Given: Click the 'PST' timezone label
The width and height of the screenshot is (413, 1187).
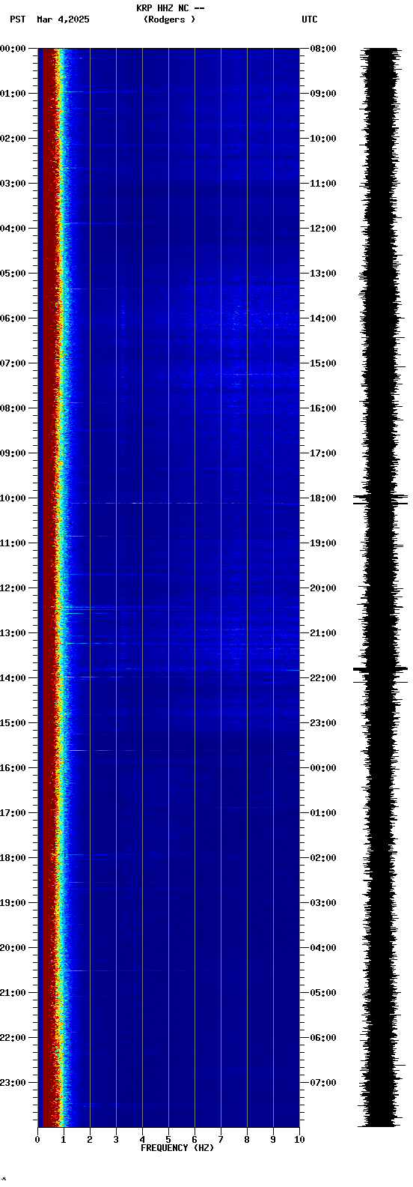Looking at the screenshot, I should tap(18, 19).
